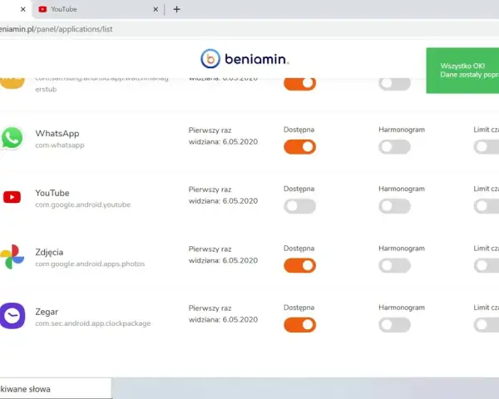Viewport: 499px width, 399px height.
Task: Enable Harmonogram toggle for the watchmanagerstub app
Action: [394, 84]
